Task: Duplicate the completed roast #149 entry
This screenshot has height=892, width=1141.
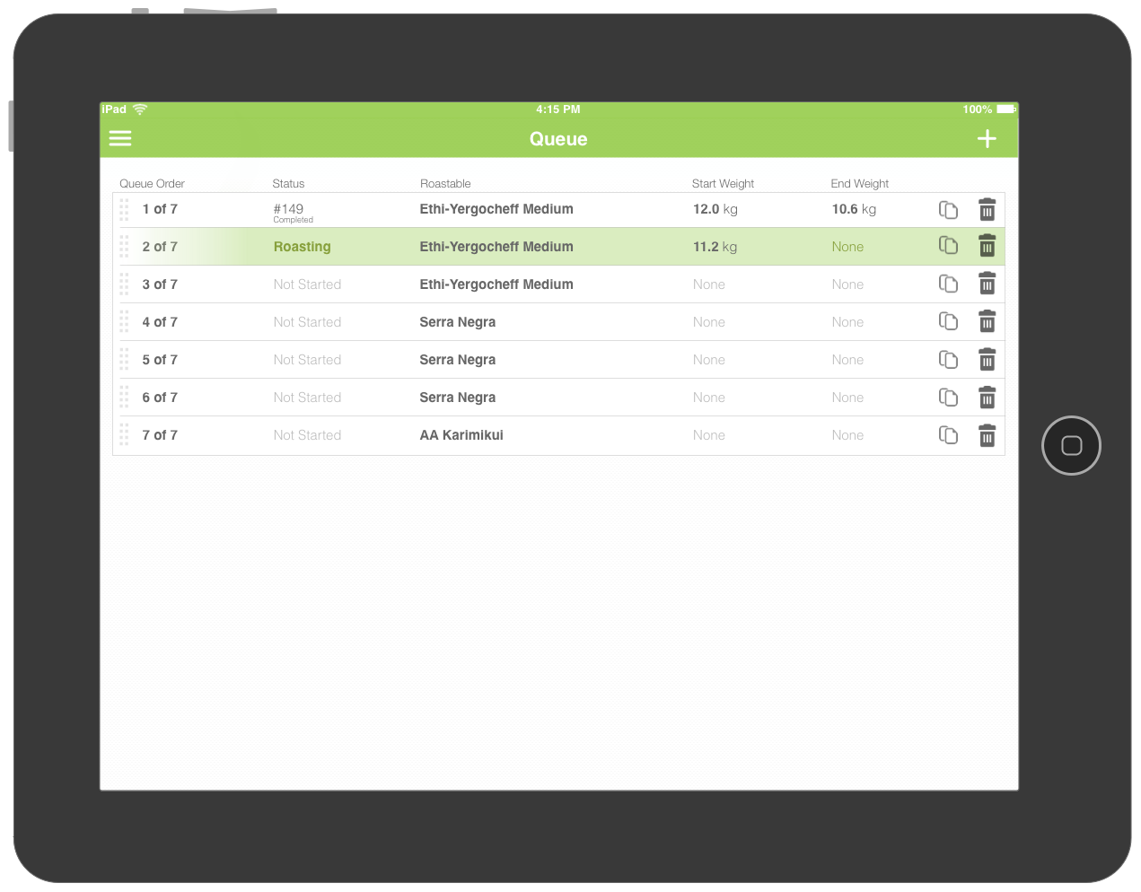Action: point(948,209)
